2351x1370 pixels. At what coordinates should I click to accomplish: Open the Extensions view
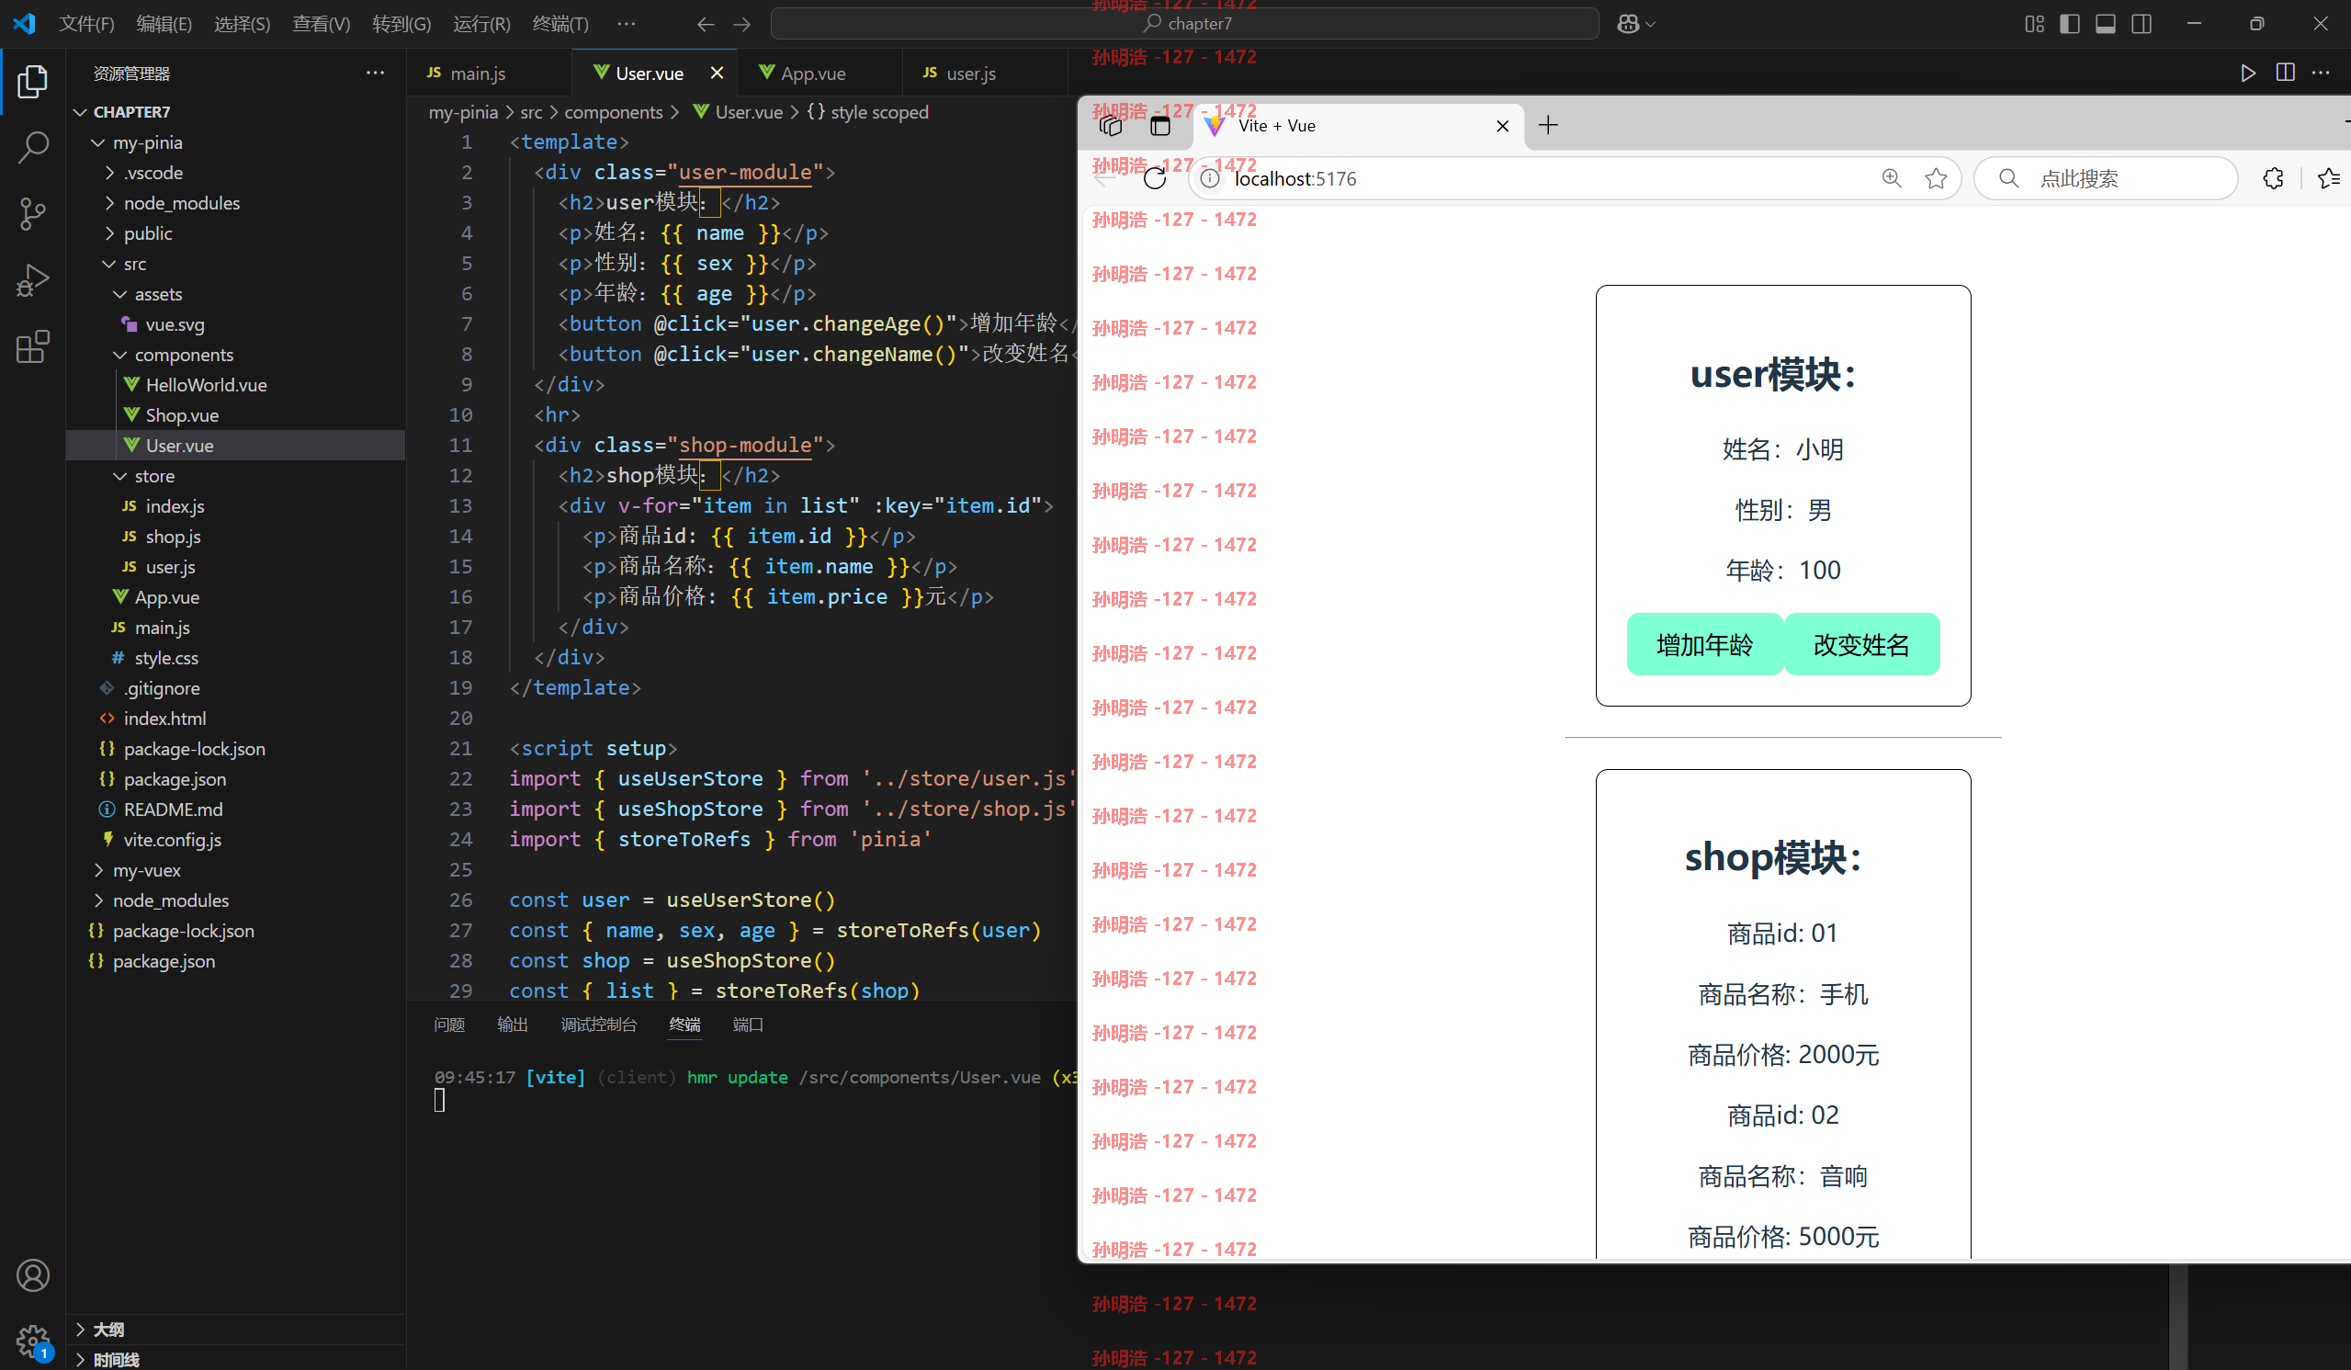[x=33, y=346]
